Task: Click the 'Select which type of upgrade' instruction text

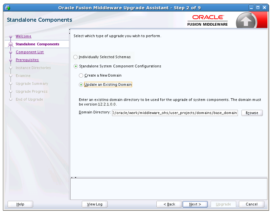Action: 117,36
